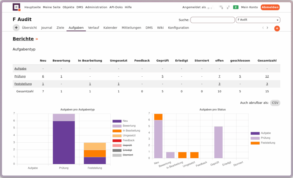Click the purple application logo icon
Screen dimensions: 293x178
17,7
